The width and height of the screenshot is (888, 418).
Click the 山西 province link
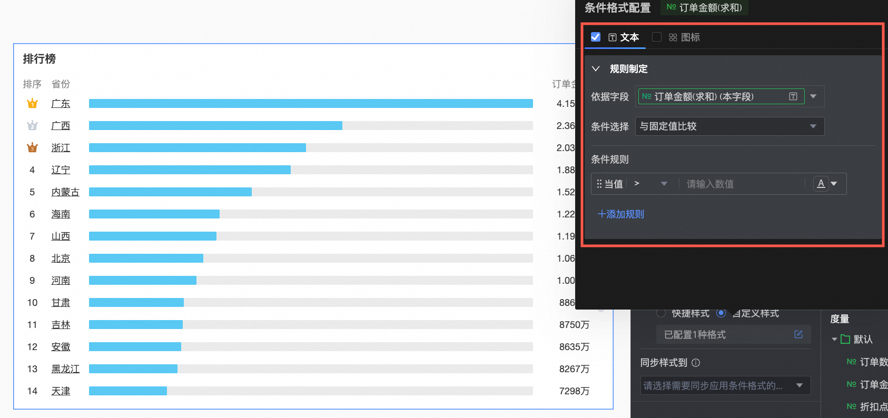coord(61,236)
